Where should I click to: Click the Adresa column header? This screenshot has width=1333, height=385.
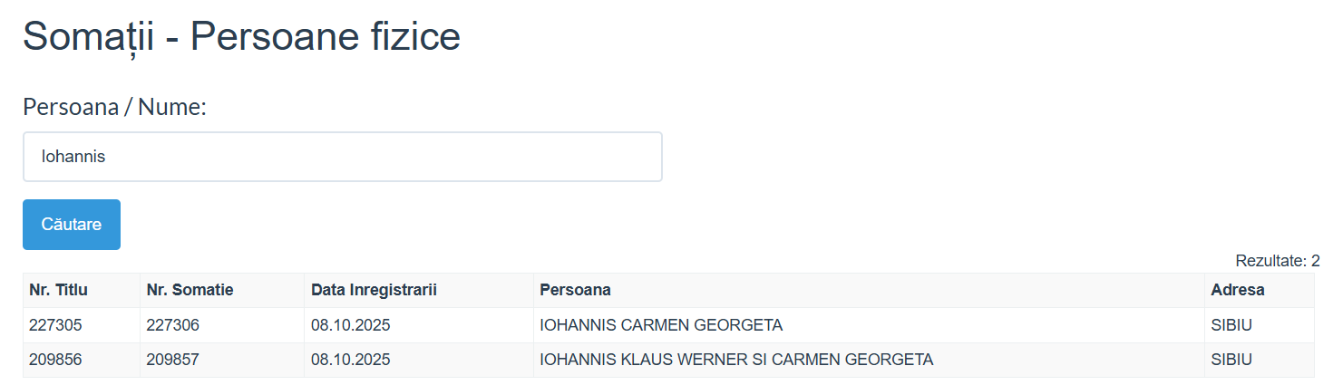pos(1237,290)
